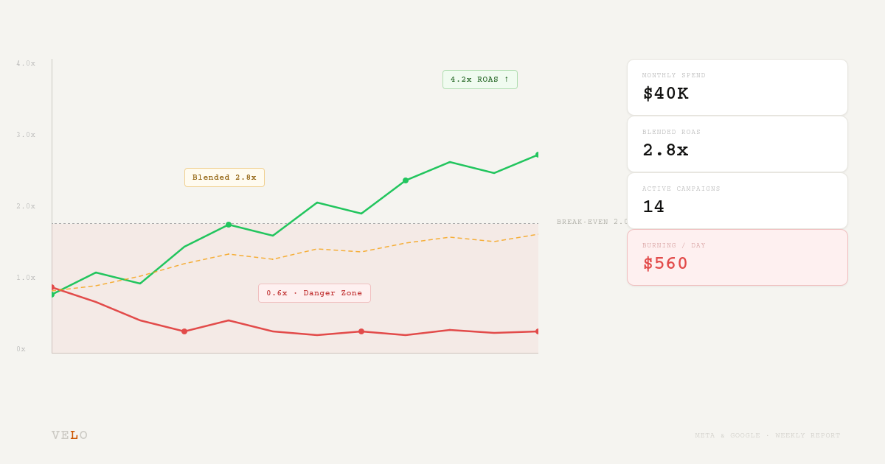885x464 pixels.
Task: Click the 4.0x y-axis label
Action: pyautogui.click(x=26, y=63)
